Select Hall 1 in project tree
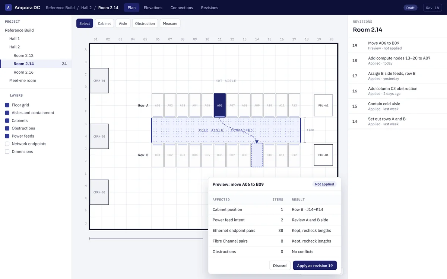The image size is (447, 279). (x=36, y=39)
